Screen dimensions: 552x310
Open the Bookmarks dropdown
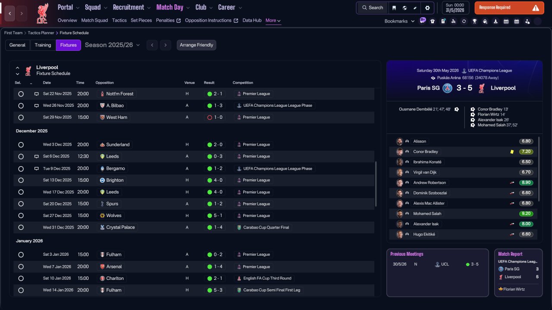pos(399,21)
